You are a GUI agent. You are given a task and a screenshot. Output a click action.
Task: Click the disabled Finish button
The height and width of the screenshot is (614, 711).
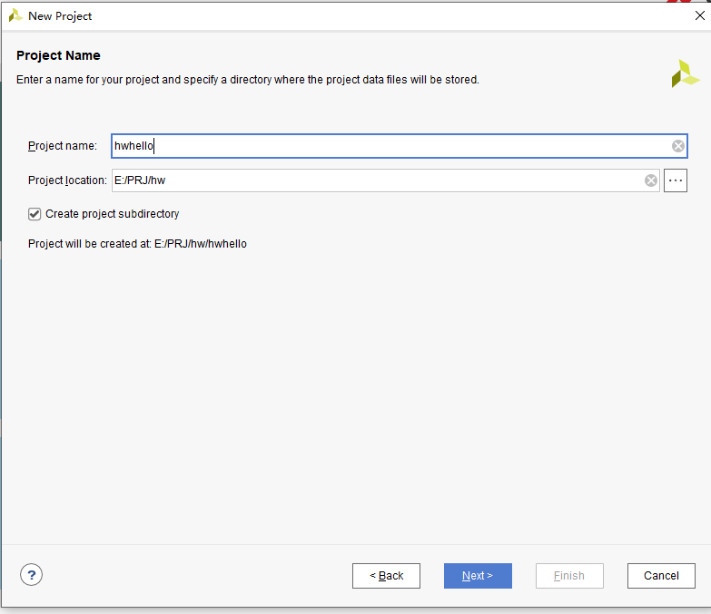pyautogui.click(x=569, y=576)
